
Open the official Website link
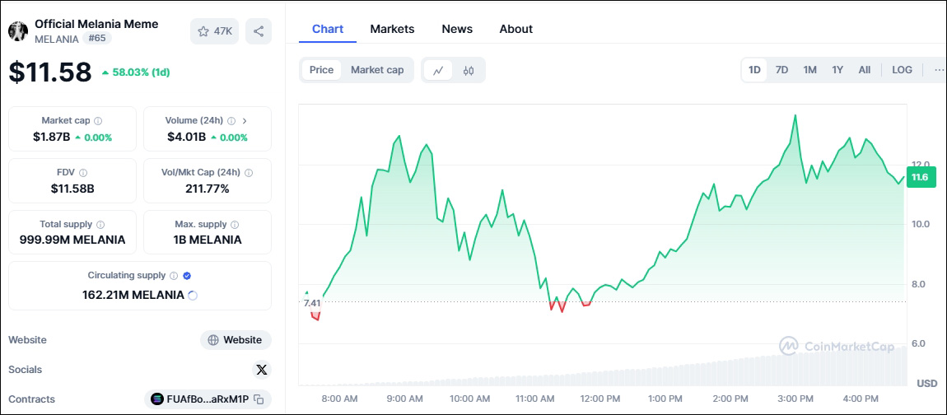pyautogui.click(x=236, y=340)
